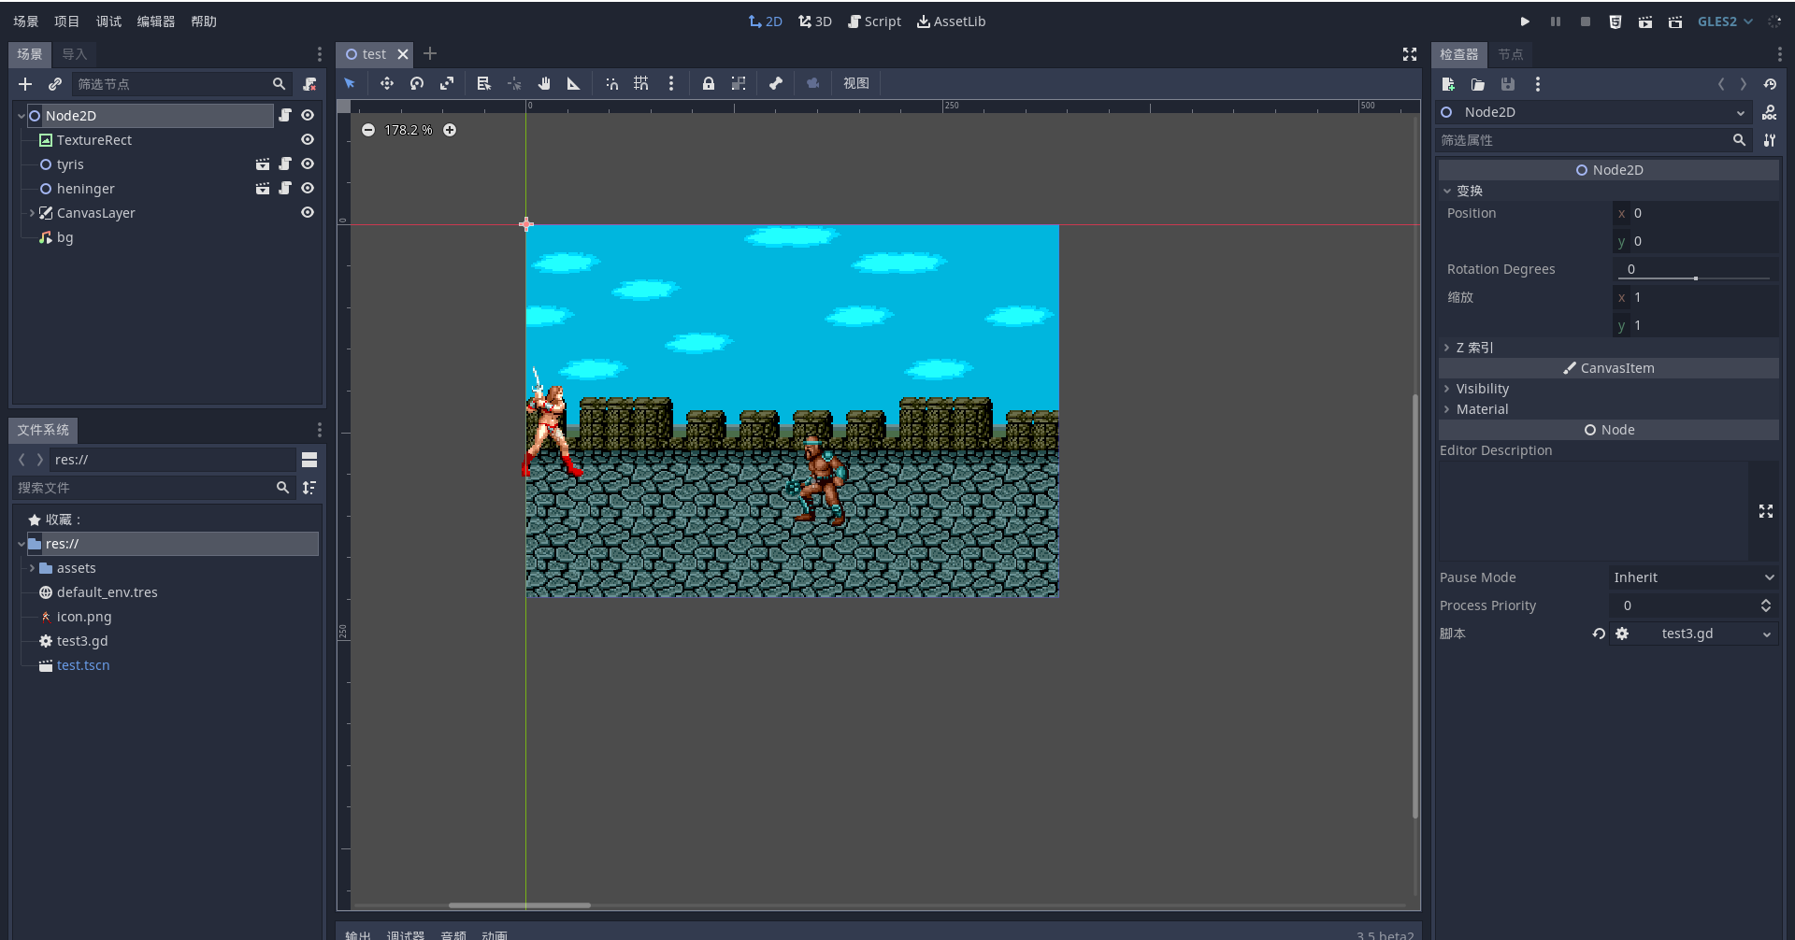
Task: Zoom out the 2D viewport with minus button
Action: point(368,130)
